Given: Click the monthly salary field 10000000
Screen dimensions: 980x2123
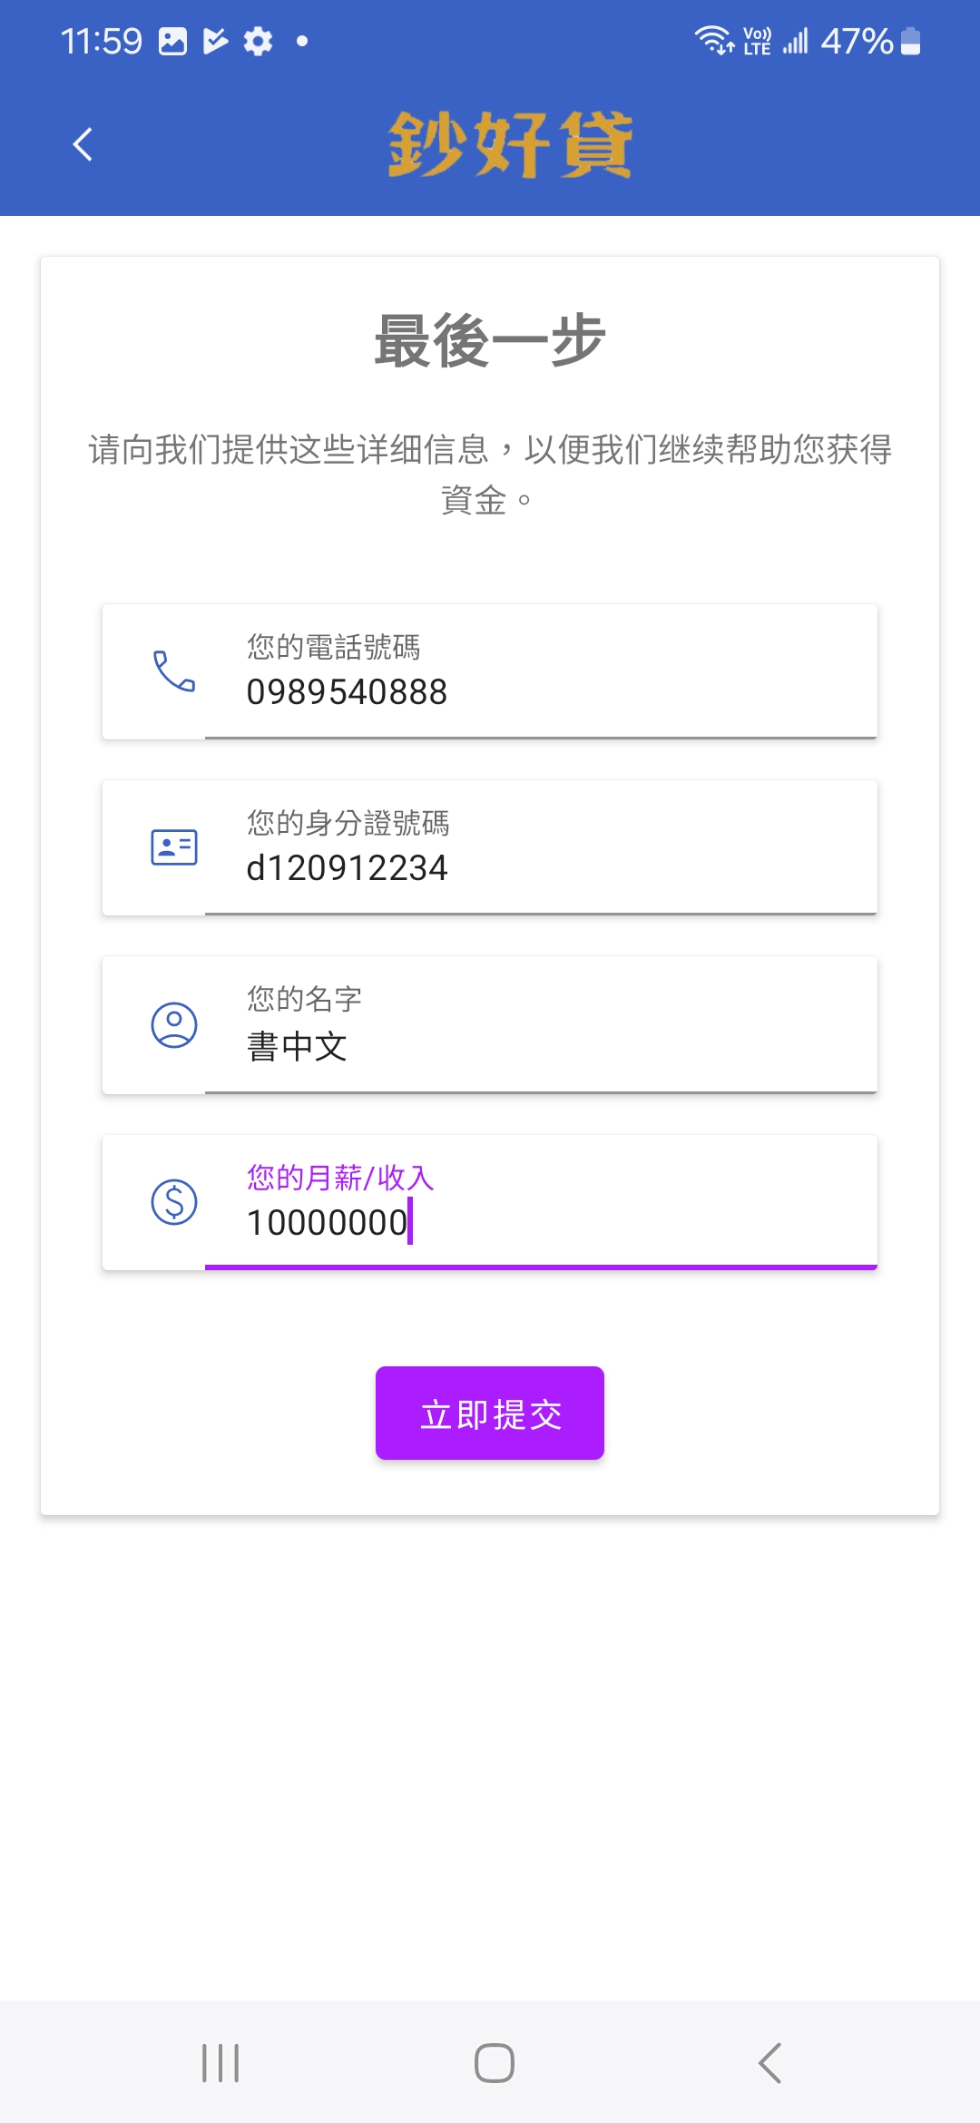Looking at the screenshot, I should (540, 1222).
